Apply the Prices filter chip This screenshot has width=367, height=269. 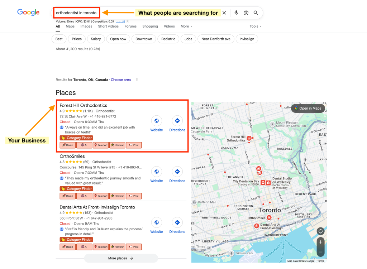pyautogui.click(x=77, y=39)
